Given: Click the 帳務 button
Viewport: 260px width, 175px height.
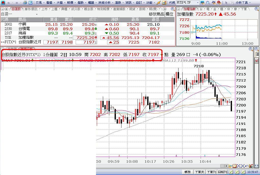Looking at the screenshot, I should pos(187,172).
